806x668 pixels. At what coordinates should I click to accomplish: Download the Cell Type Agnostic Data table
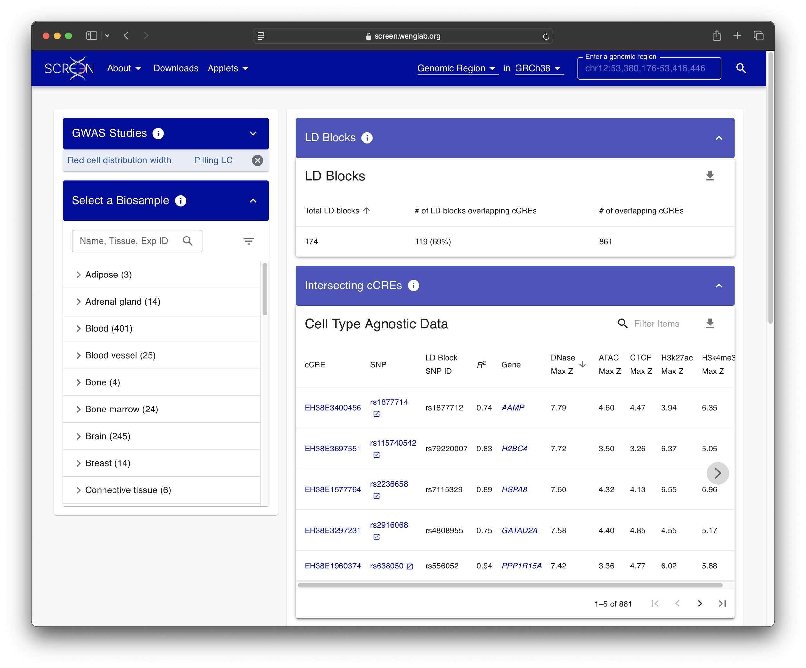(x=710, y=324)
